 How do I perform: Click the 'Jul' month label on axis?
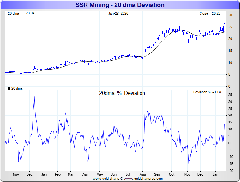(128, 175)
